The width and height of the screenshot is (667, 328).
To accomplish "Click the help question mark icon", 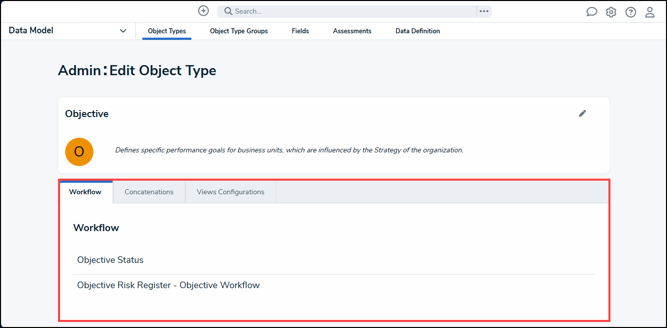I will click(x=631, y=12).
